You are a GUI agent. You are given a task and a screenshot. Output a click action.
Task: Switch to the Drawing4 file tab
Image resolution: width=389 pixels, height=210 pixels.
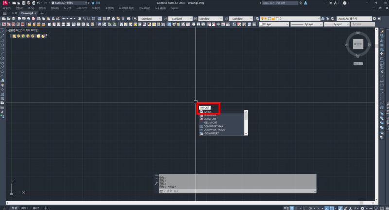coord(27,13)
